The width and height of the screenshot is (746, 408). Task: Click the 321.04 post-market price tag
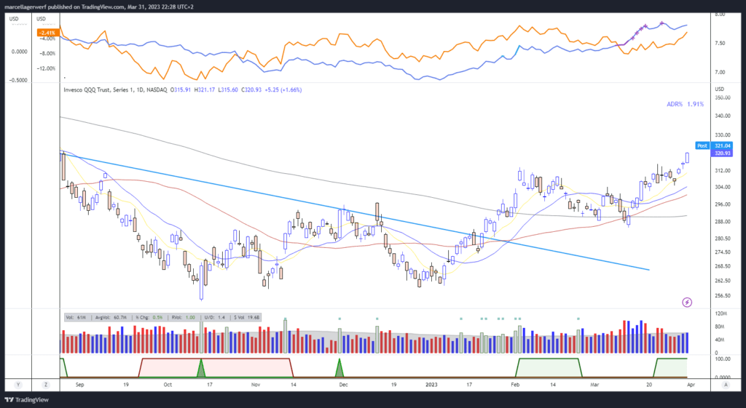click(722, 145)
